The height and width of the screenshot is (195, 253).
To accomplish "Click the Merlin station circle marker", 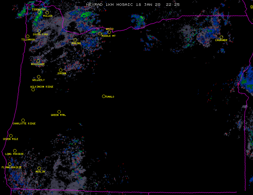I will (39, 169).
